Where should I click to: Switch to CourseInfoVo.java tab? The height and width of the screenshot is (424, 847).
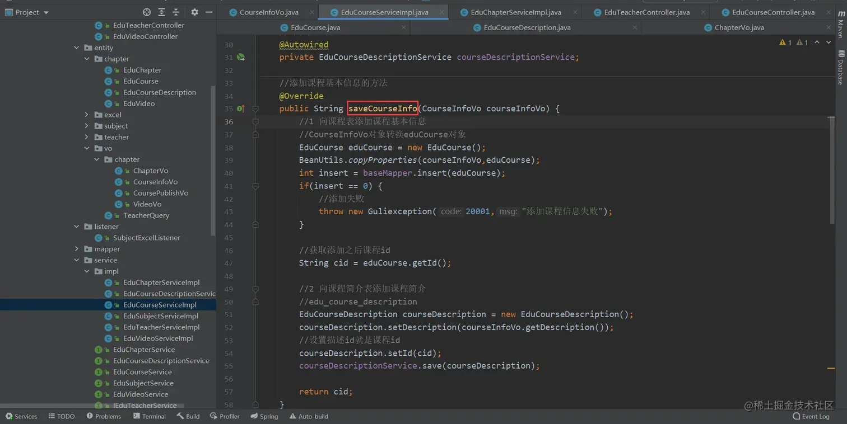click(269, 12)
